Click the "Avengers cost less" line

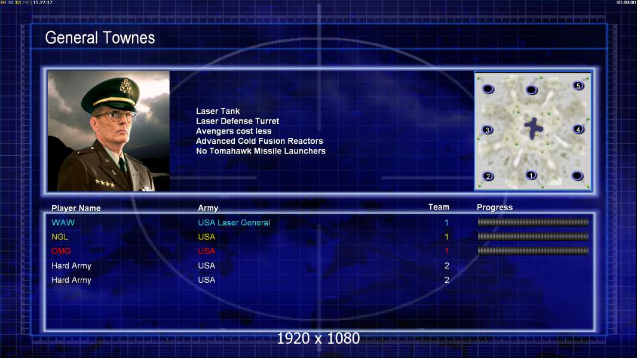(x=234, y=131)
